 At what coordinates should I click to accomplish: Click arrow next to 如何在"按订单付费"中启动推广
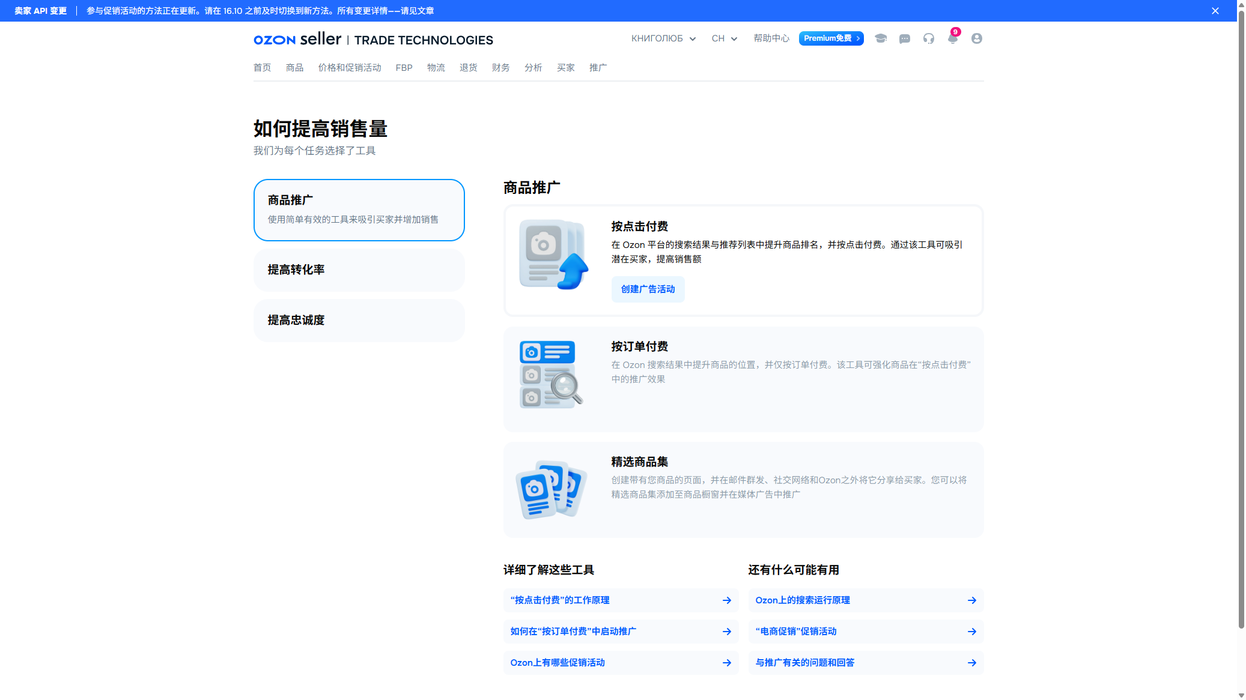pyautogui.click(x=727, y=632)
